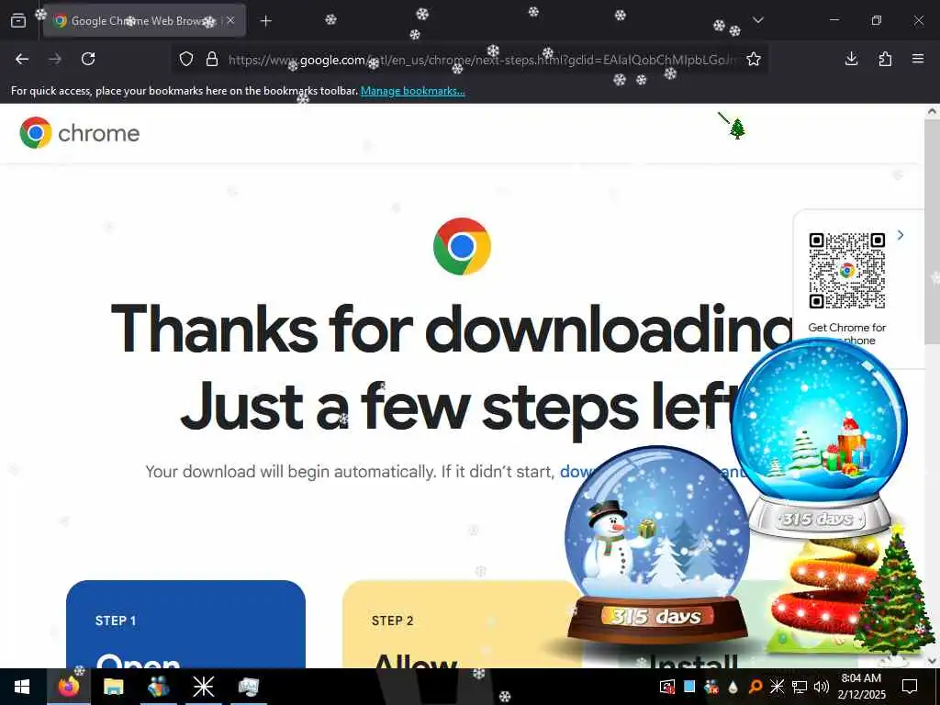This screenshot has height=705, width=940.
Task: Open the Windows Start menu
Action: pos(22,687)
